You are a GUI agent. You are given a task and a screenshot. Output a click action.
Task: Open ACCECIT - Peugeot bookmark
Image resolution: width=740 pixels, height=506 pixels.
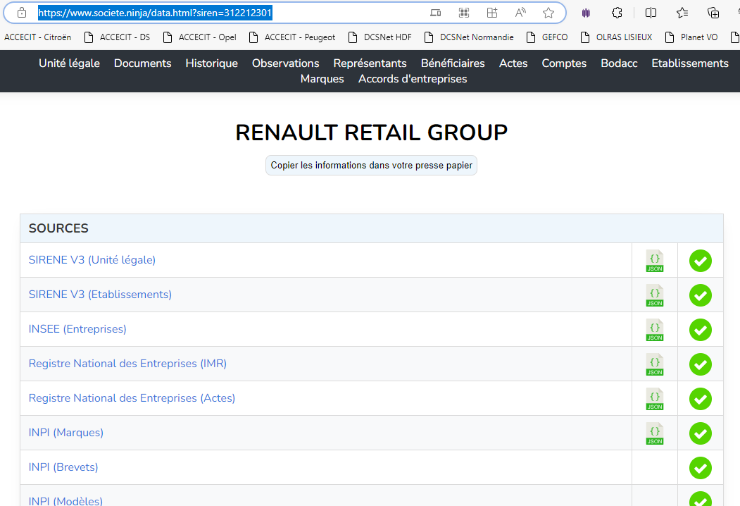pos(292,37)
